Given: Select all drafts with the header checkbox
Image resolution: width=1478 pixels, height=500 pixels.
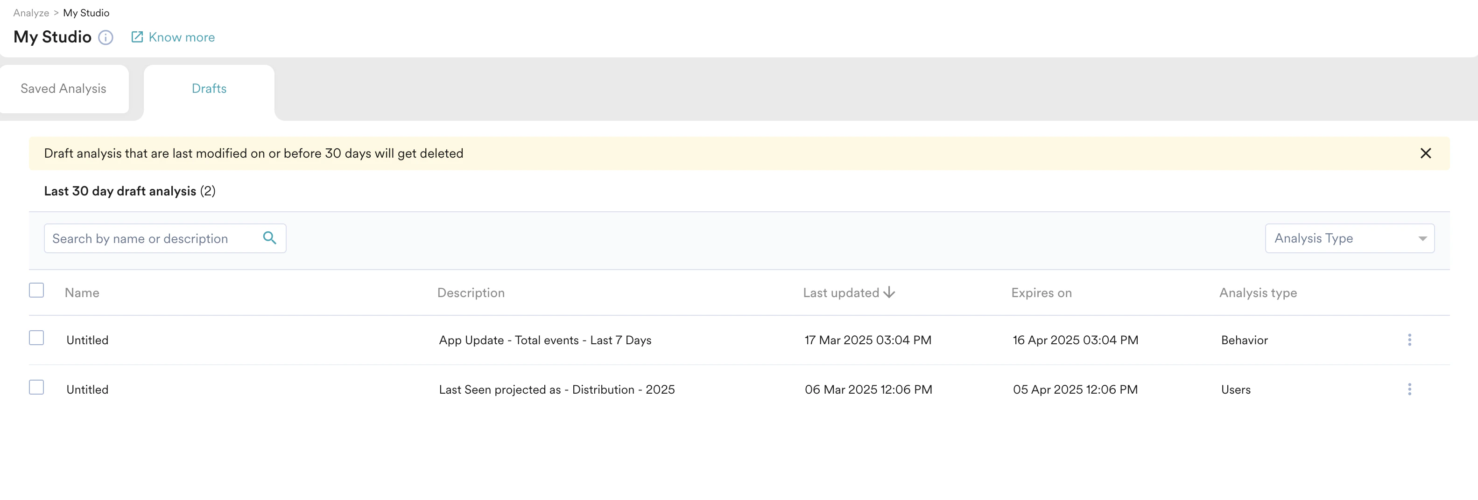Looking at the screenshot, I should [x=36, y=290].
